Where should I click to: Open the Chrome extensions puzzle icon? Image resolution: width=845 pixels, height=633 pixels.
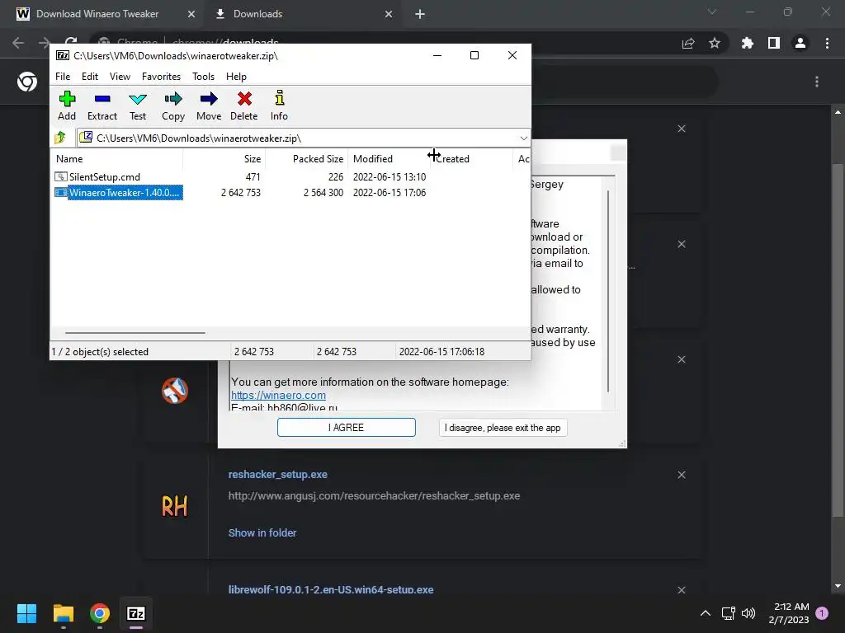click(x=748, y=43)
